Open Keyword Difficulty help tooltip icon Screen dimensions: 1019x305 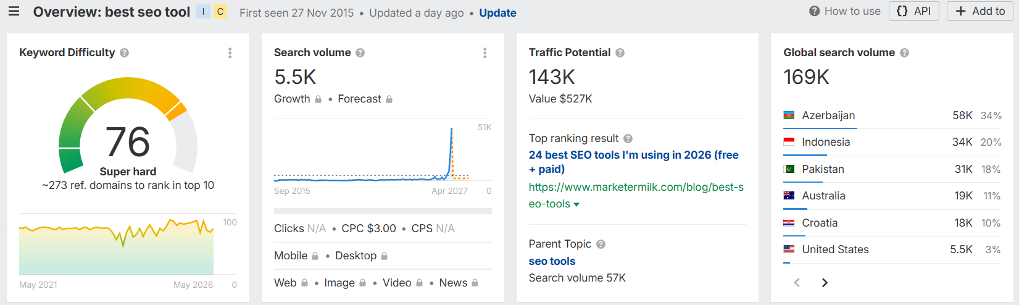(x=124, y=53)
